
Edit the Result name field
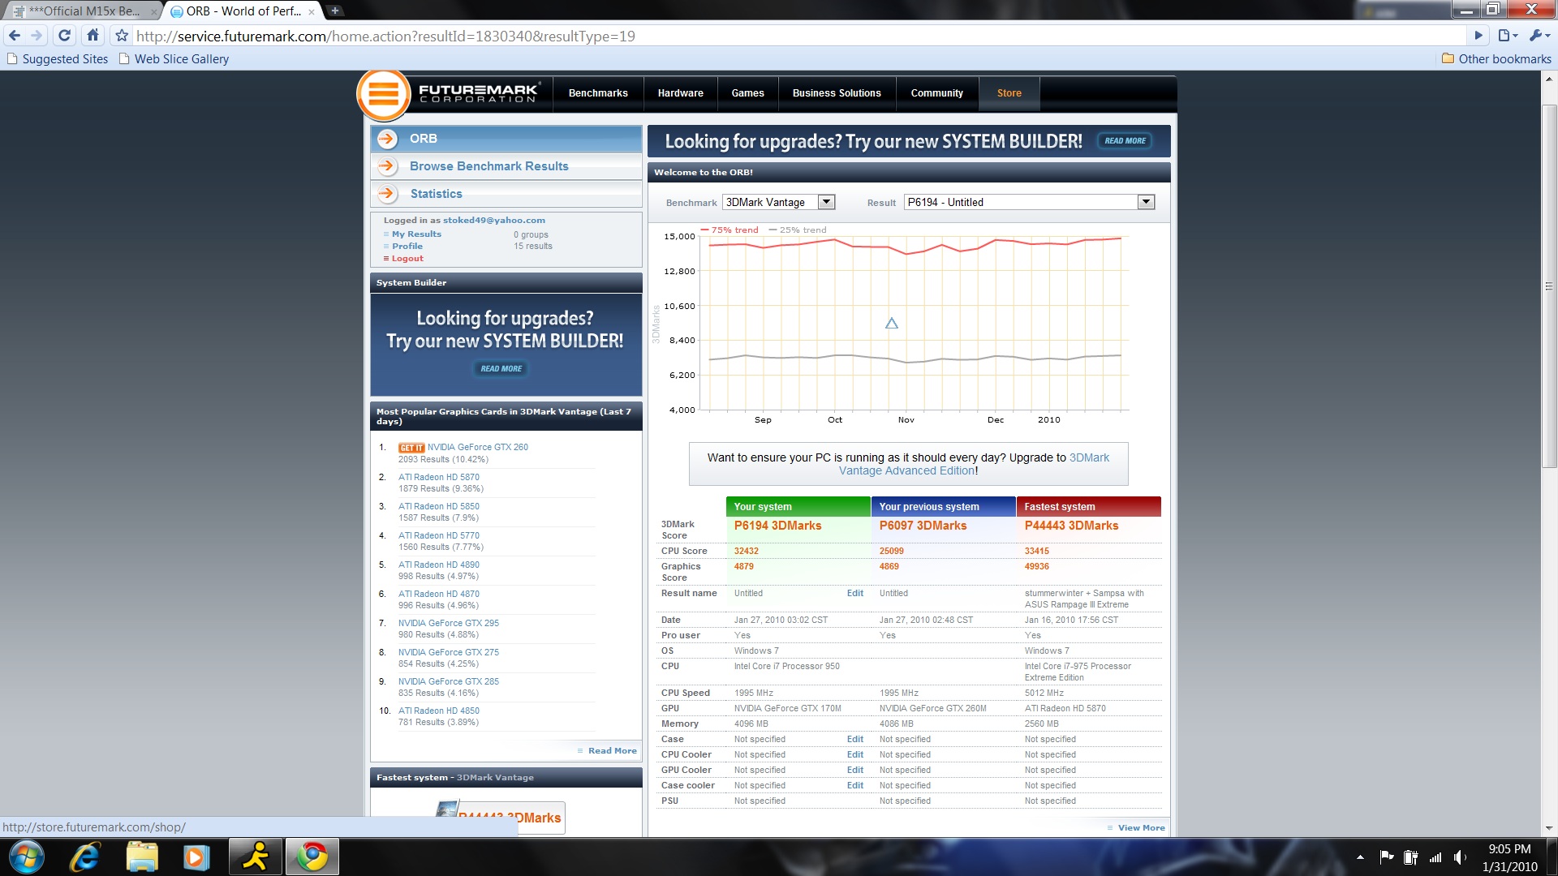click(x=854, y=594)
